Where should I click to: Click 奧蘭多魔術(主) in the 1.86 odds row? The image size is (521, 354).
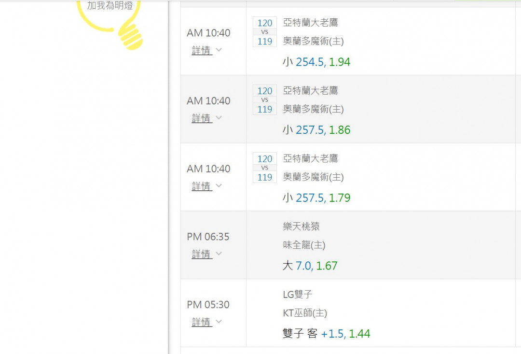314,109
